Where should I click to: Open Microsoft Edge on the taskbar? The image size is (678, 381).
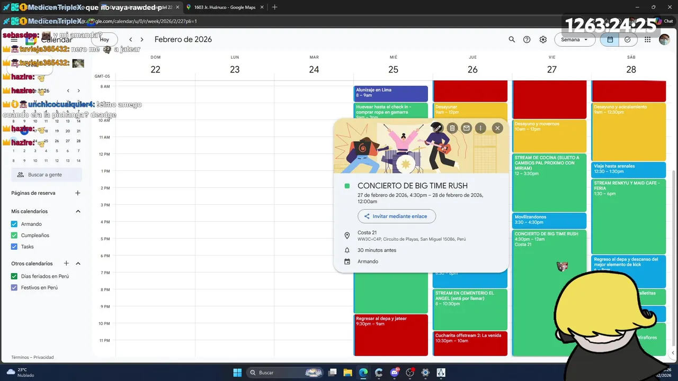(x=363, y=373)
